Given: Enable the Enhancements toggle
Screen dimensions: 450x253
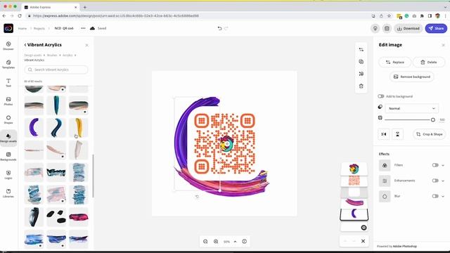Looking at the screenshot, I should pos(435,181).
